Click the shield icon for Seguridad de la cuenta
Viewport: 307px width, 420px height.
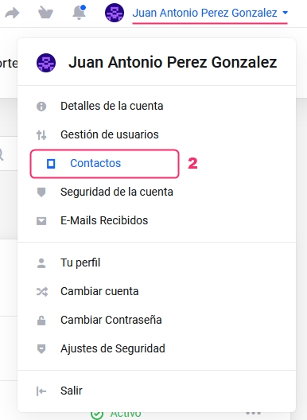point(41,192)
